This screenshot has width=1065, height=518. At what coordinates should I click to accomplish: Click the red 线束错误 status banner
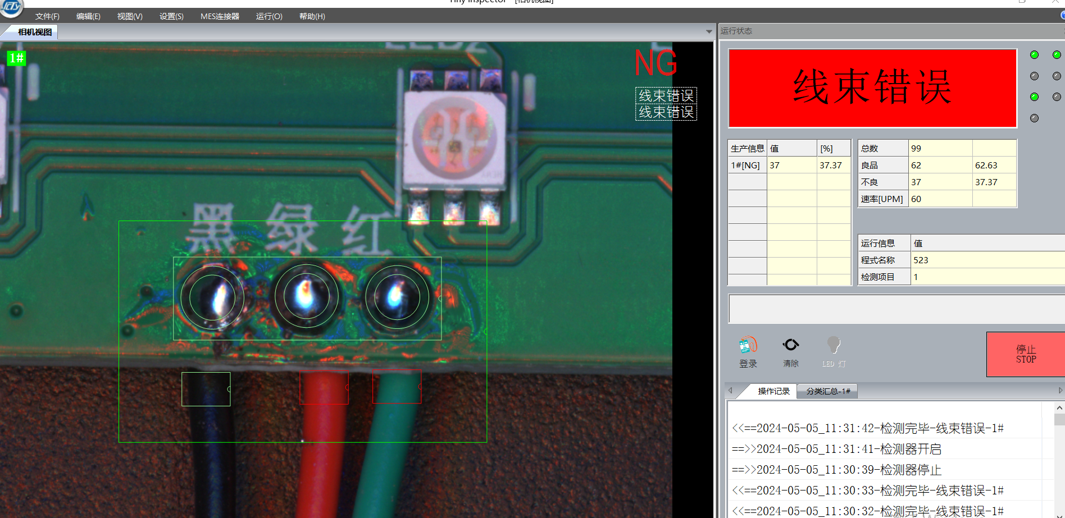pyautogui.click(x=872, y=88)
